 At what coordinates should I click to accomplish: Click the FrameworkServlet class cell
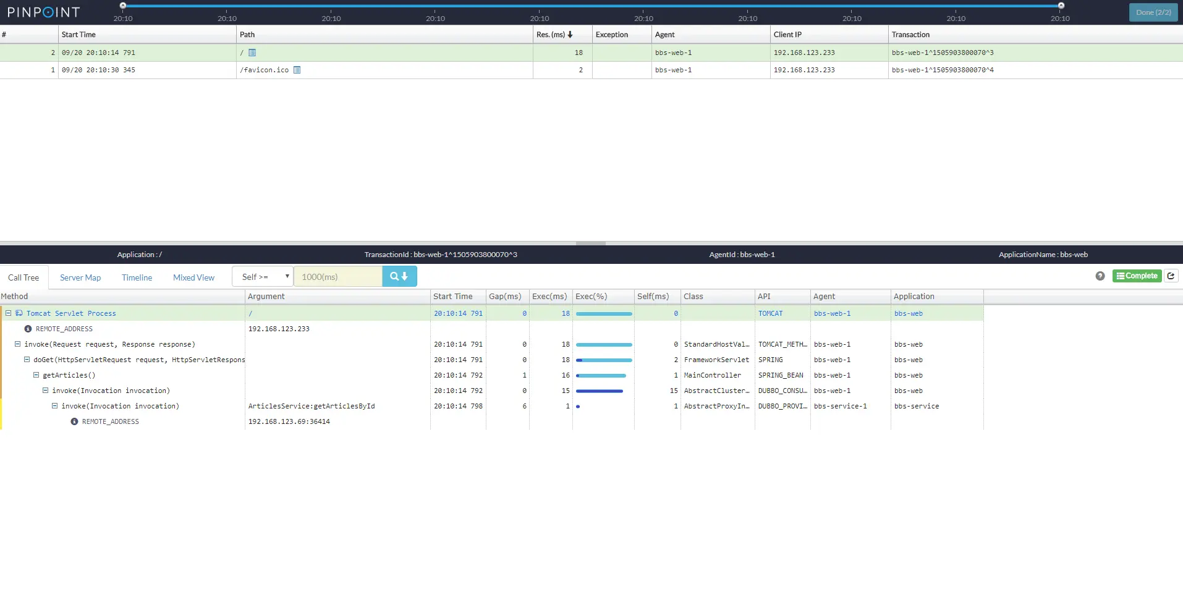(x=717, y=360)
